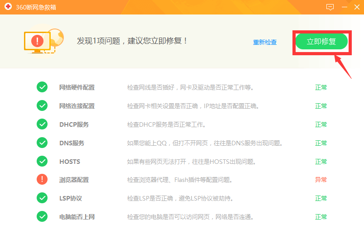Click the description 检查DHCP服务是否正常工作
Viewport: 364px width, 239px height.
click(166, 124)
